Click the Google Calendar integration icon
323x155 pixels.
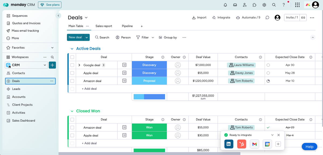[267, 144]
